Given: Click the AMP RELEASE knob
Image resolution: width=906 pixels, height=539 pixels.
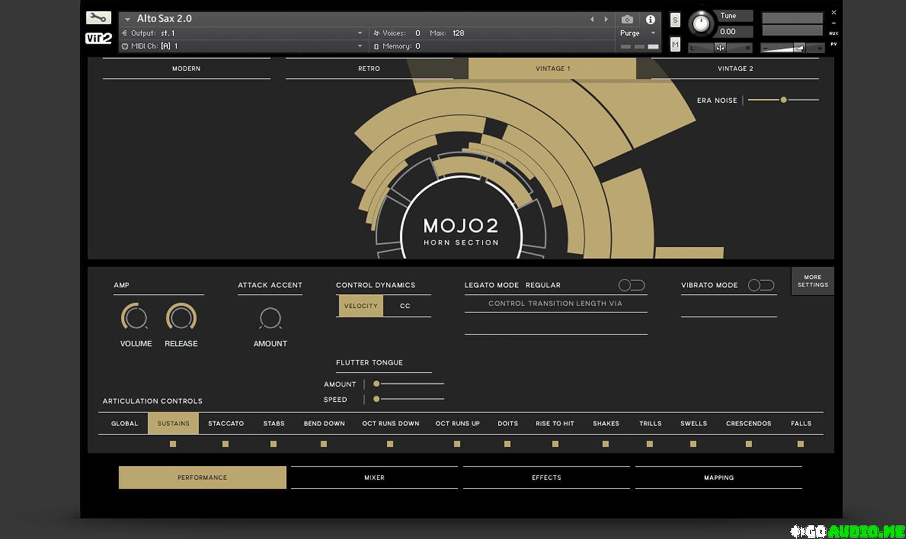Looking at the screenshot, I should pyautogui.click(x=181, y=318).
